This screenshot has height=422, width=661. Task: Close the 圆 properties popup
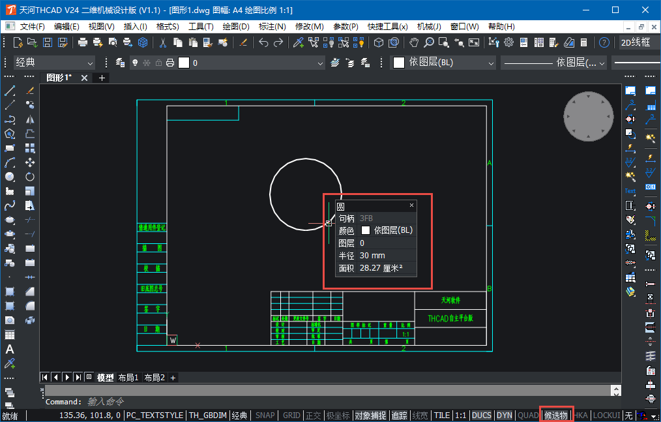[x=411, y=205]
